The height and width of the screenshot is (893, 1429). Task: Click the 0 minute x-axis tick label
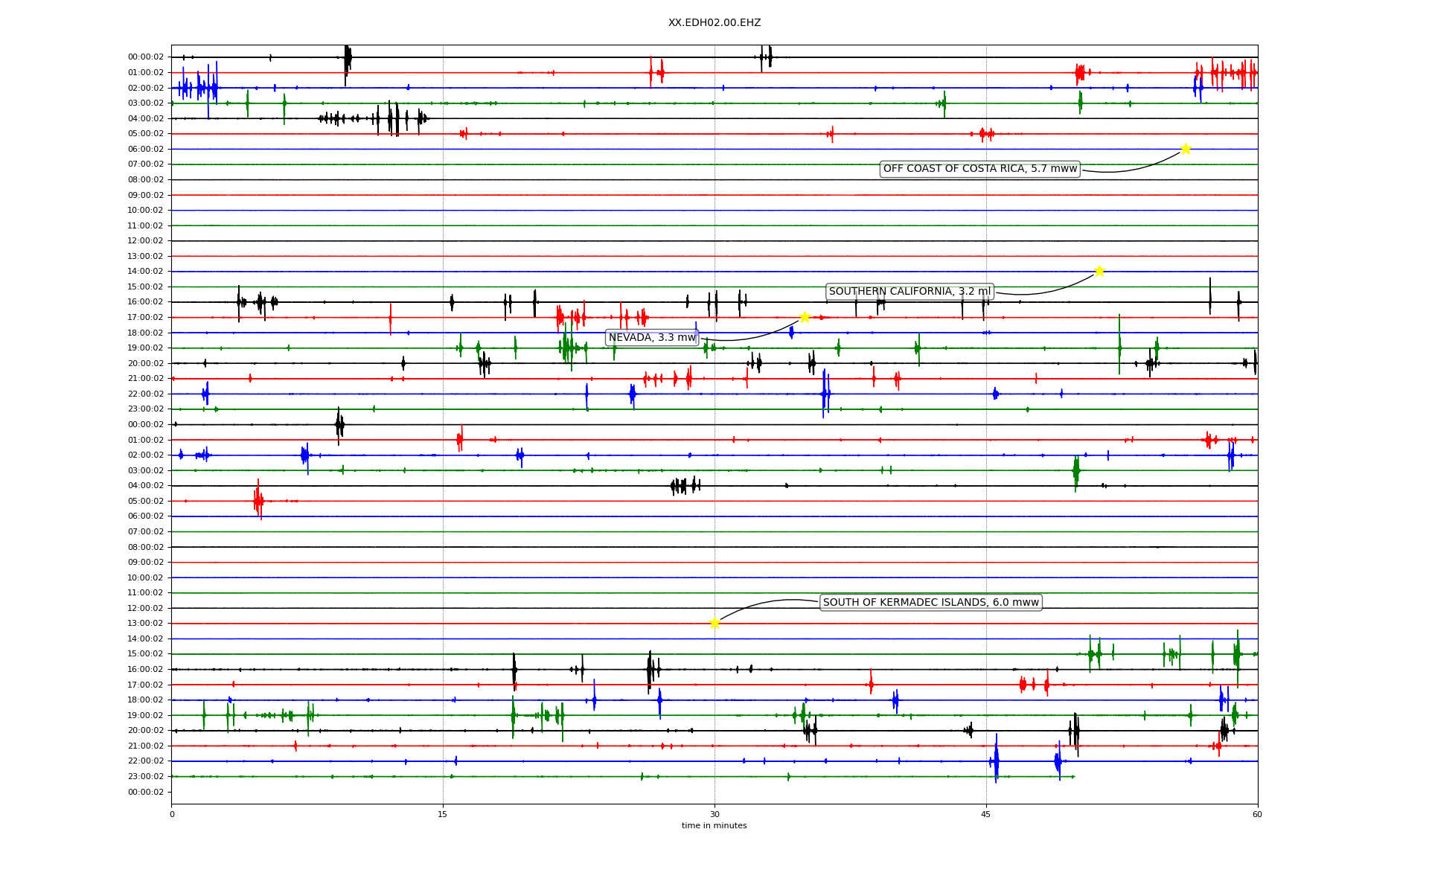pos(172,815)
